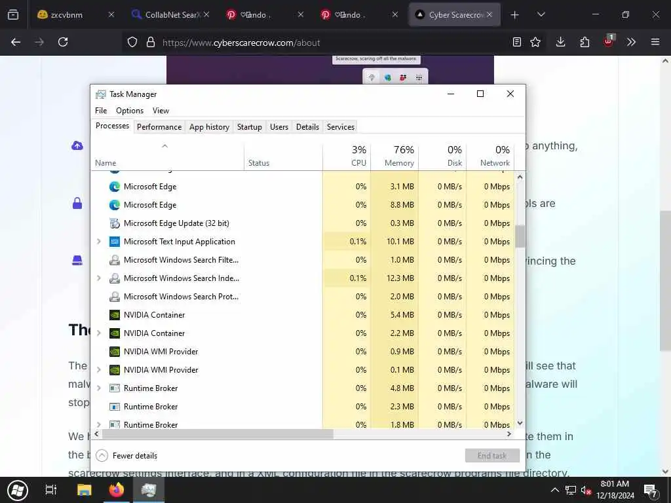Click the Runtime Broker 2.3 MB icon
The height and width of the screenshot is (503, 671).
pyautogui.click(x=114, y=407)
